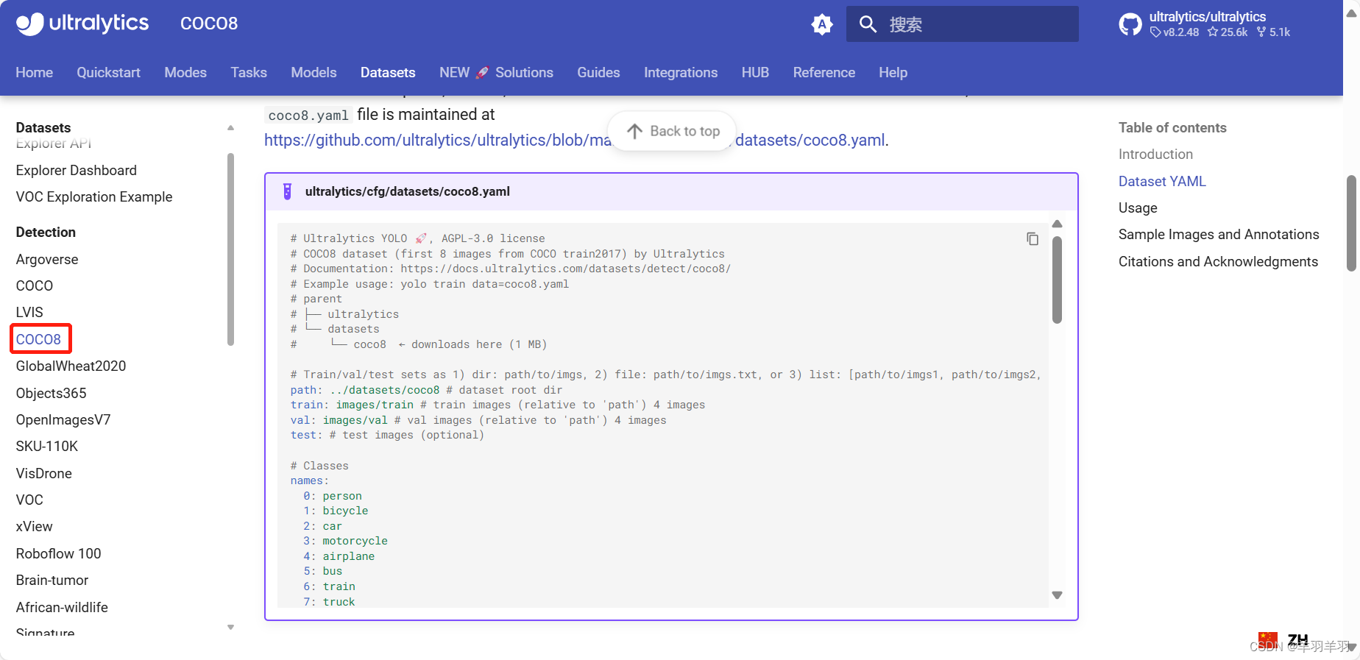Open the Tasks tab
The height and width of the screenshot is (660, 1360).
tap(249, 73)
